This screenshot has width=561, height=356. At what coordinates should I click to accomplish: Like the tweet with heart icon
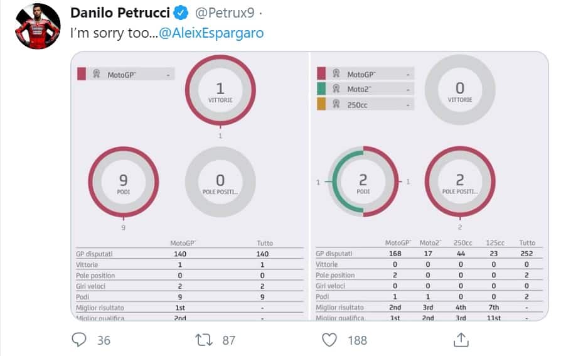click(x=329, y=340)
